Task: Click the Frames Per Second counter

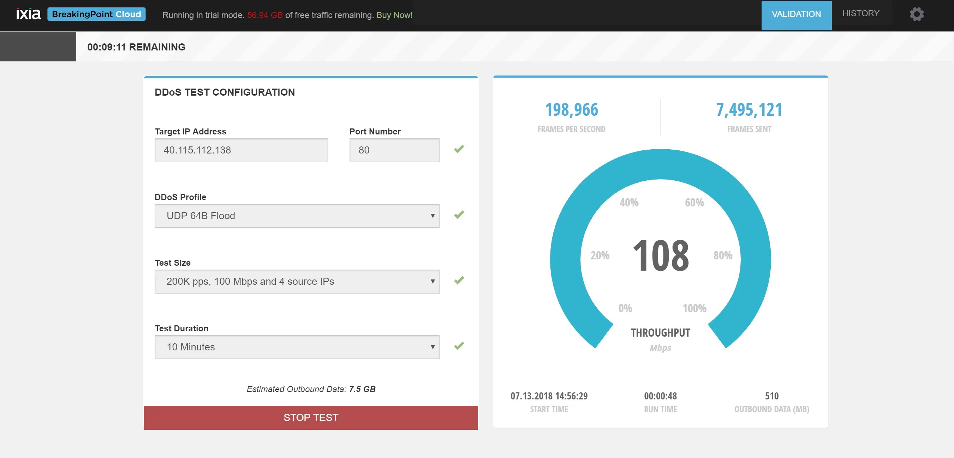Action: click(571, 117)
